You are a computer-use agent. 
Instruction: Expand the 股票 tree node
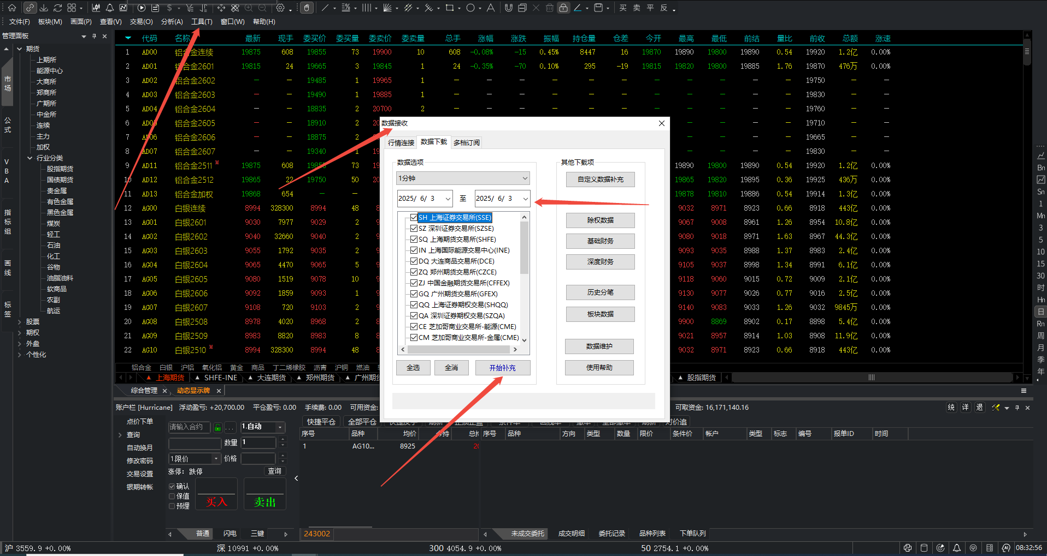[20, 322]
